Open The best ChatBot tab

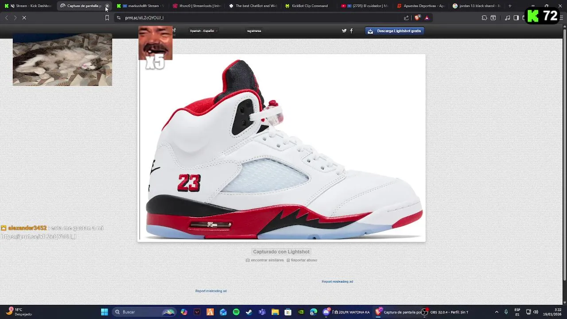pos(253,6)
